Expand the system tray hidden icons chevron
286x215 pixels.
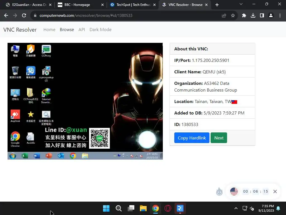coord(236,208)
